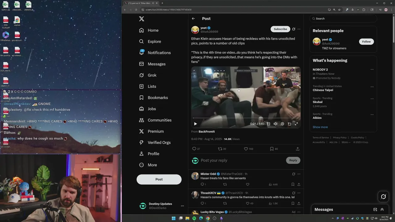Reply to the post with 27 replies
Screen dimensions: 395x222
point(196,149)
